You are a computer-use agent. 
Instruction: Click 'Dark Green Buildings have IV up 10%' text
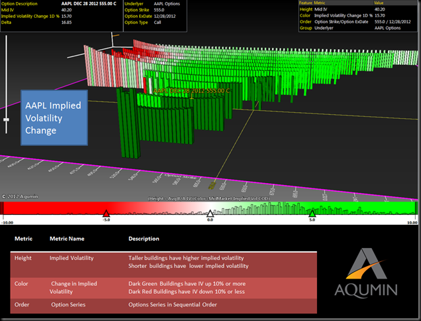click(x=187, y=284)
